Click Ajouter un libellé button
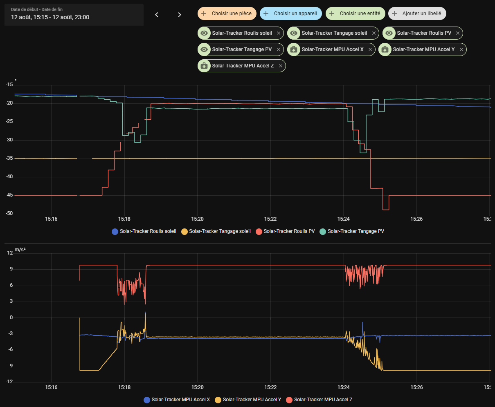Screen dimensions: 495x407 point(417,13)
